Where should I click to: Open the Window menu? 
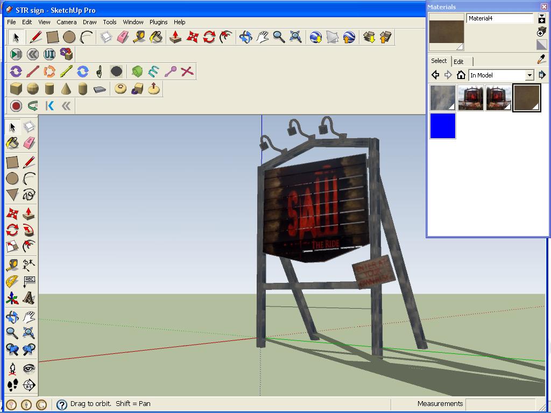(133, 22)
